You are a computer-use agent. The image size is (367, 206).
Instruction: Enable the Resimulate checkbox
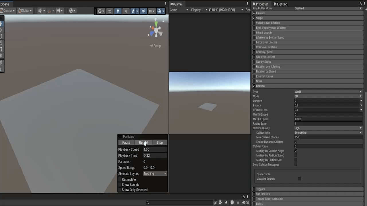point(120,179)
